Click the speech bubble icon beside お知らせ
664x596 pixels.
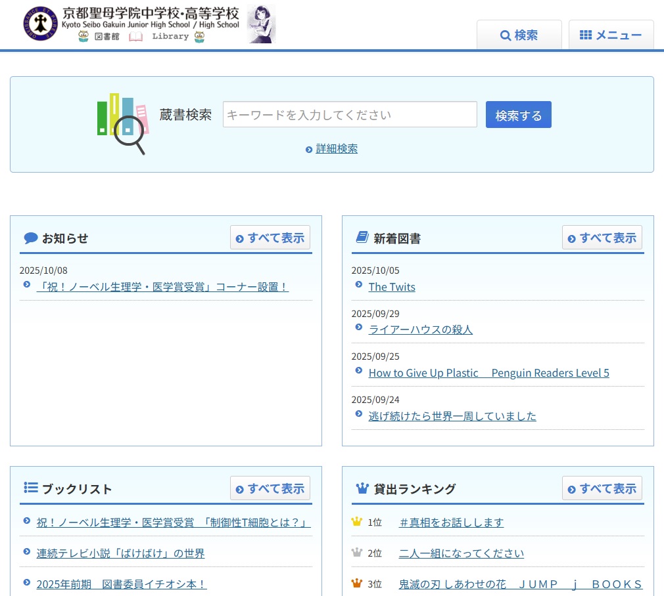point(30,238)
